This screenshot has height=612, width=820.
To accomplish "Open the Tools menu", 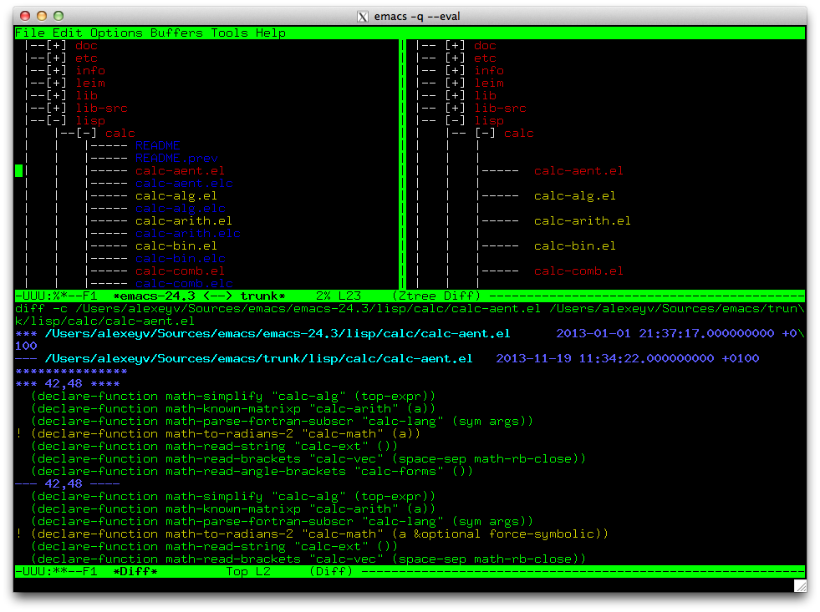I will (230, 33).
